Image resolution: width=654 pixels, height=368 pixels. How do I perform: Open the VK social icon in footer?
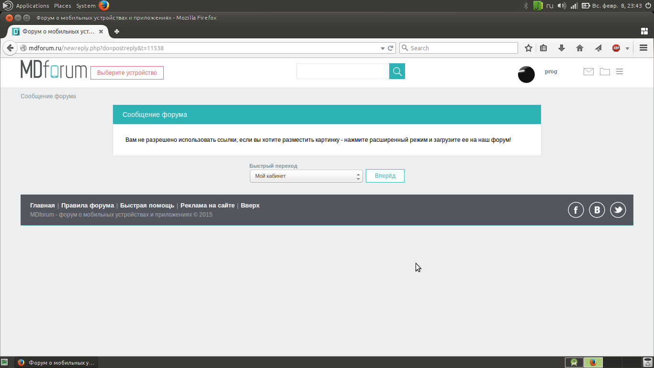click(x=597, y=210)
